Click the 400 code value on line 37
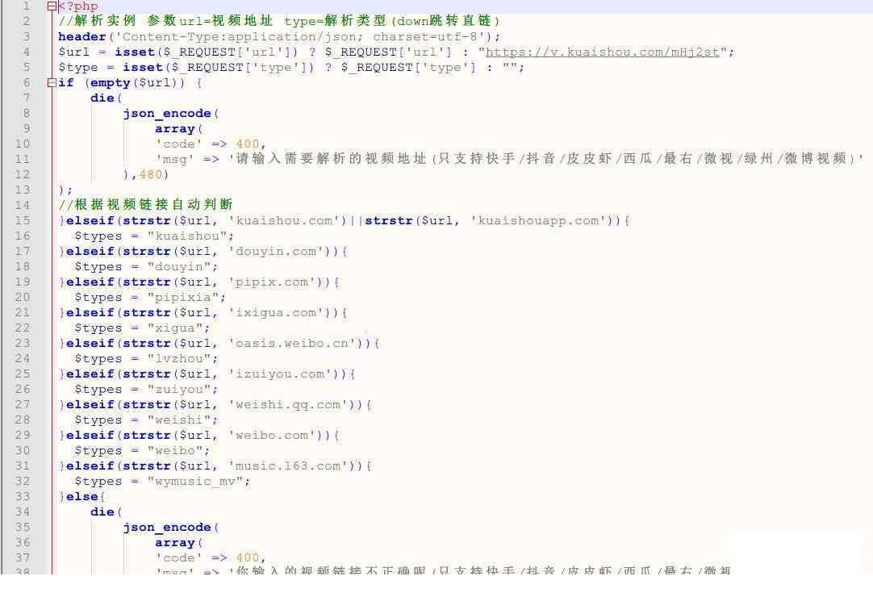 click(248, 558)
